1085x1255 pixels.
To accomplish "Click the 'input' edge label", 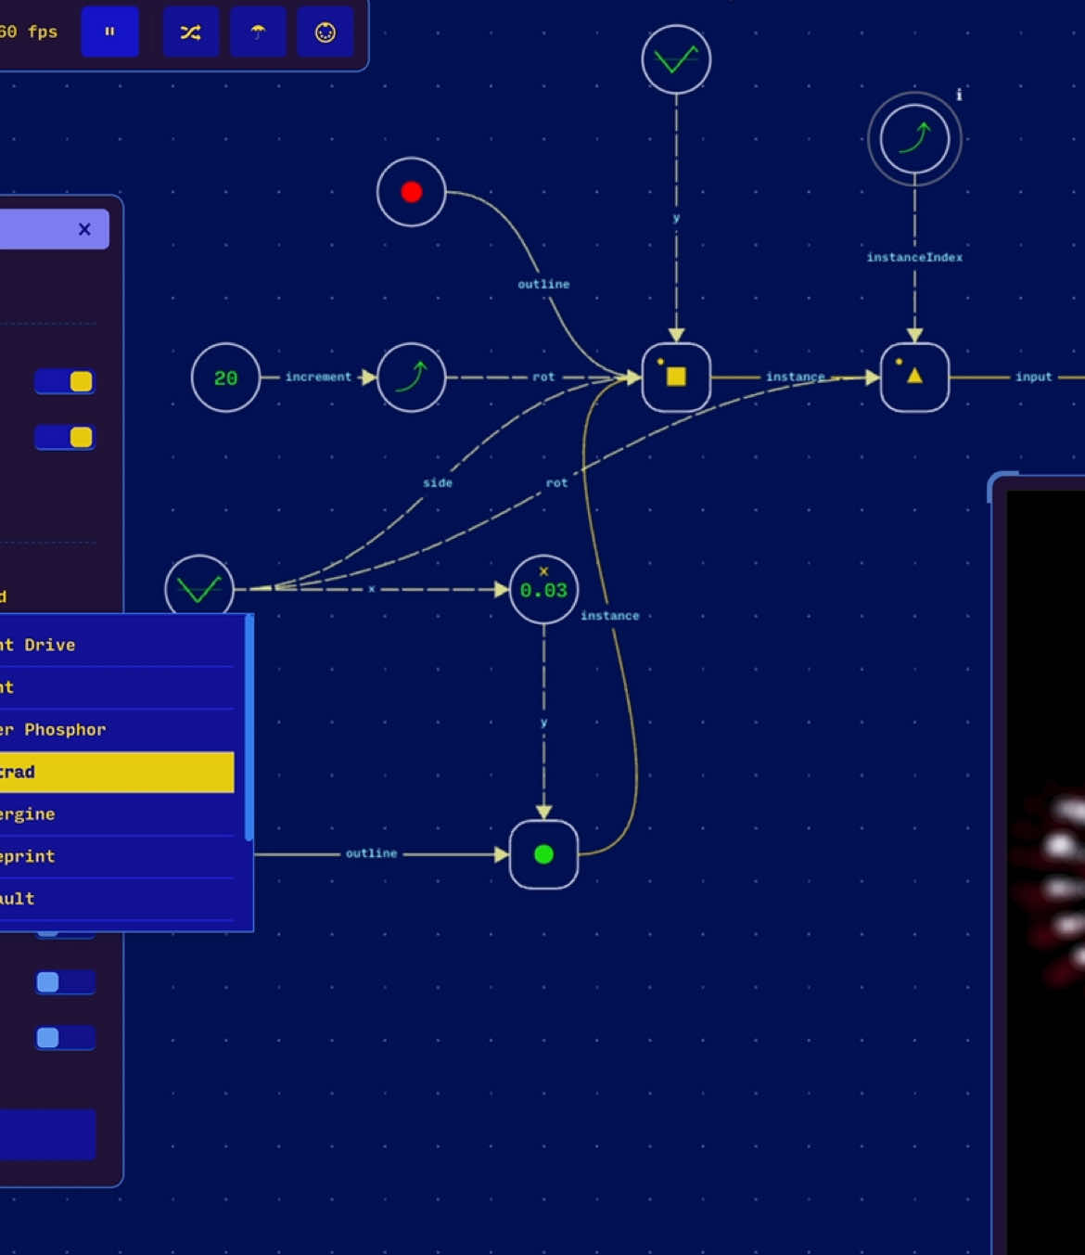I will (1033, 377).
